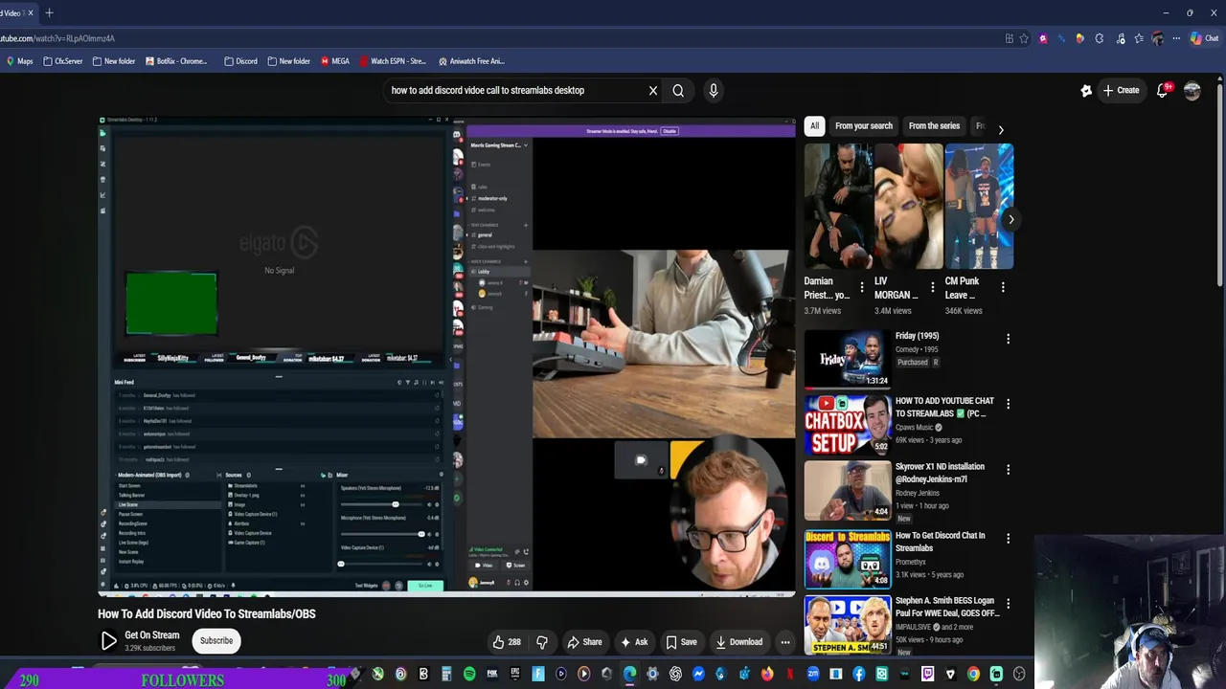Open the MEGA bookmark

coord(335,61)
